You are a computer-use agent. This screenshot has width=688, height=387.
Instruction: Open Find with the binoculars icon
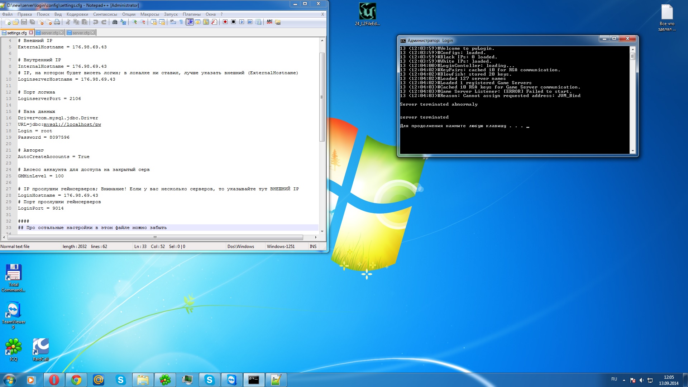click(x=115, y=22)
